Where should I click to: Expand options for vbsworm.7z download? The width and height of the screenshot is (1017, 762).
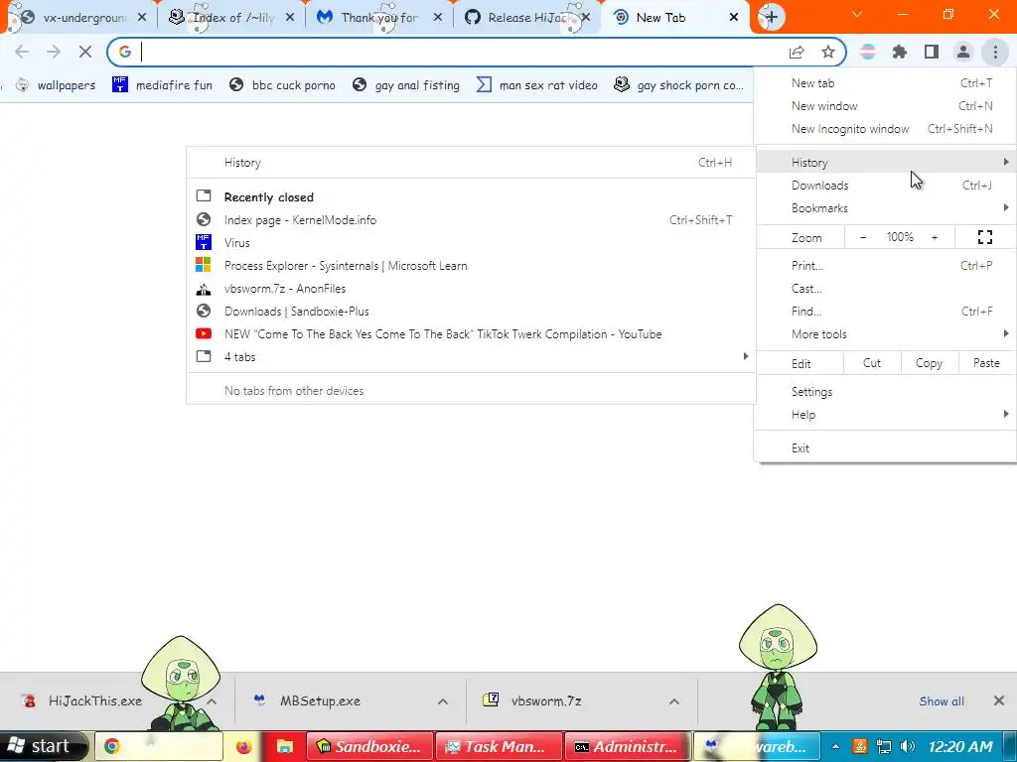[x=674, y=701]
